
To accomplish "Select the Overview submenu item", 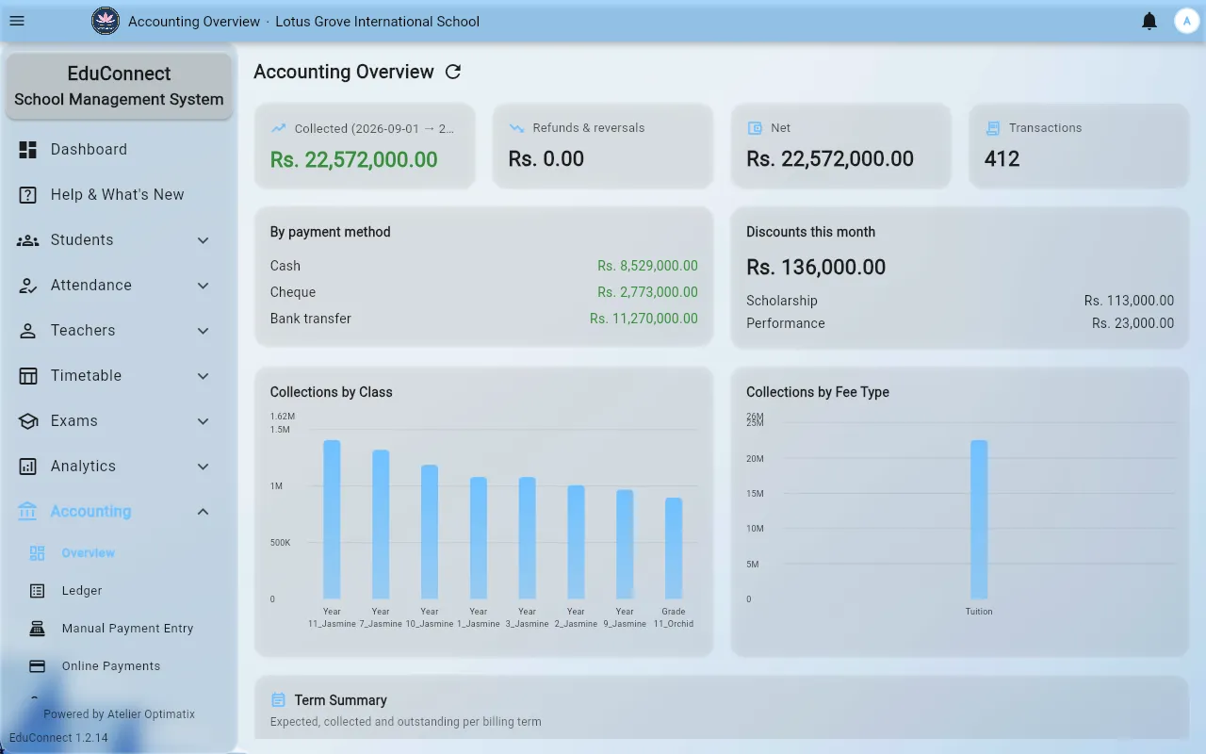I will (x=119, y=552).
